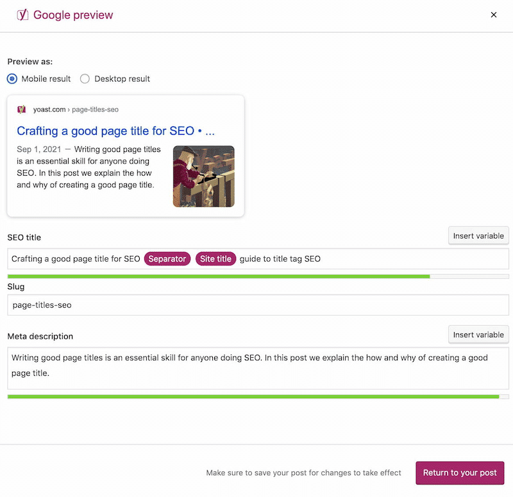The width and height of the screenshot is (513, 497).
Task: Select the Desktop result preview option
Action: pyautogui.click(x=85, y=78)
